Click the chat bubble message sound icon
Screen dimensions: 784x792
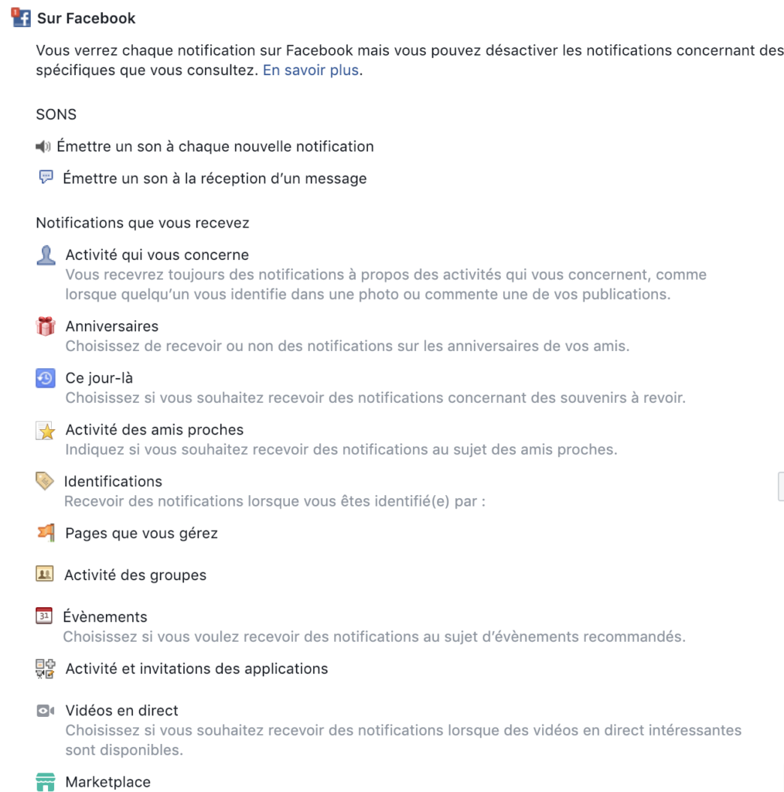[x=46, y=177]
